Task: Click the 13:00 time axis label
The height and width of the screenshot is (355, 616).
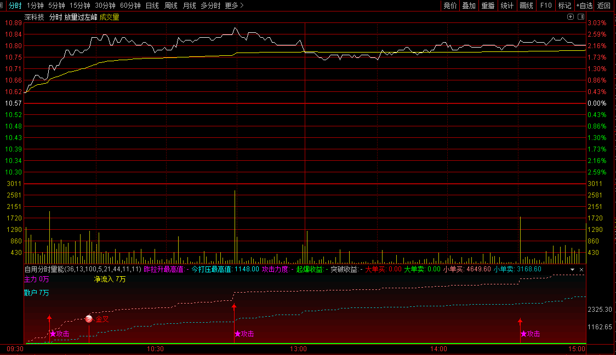Action: point(299,349)
